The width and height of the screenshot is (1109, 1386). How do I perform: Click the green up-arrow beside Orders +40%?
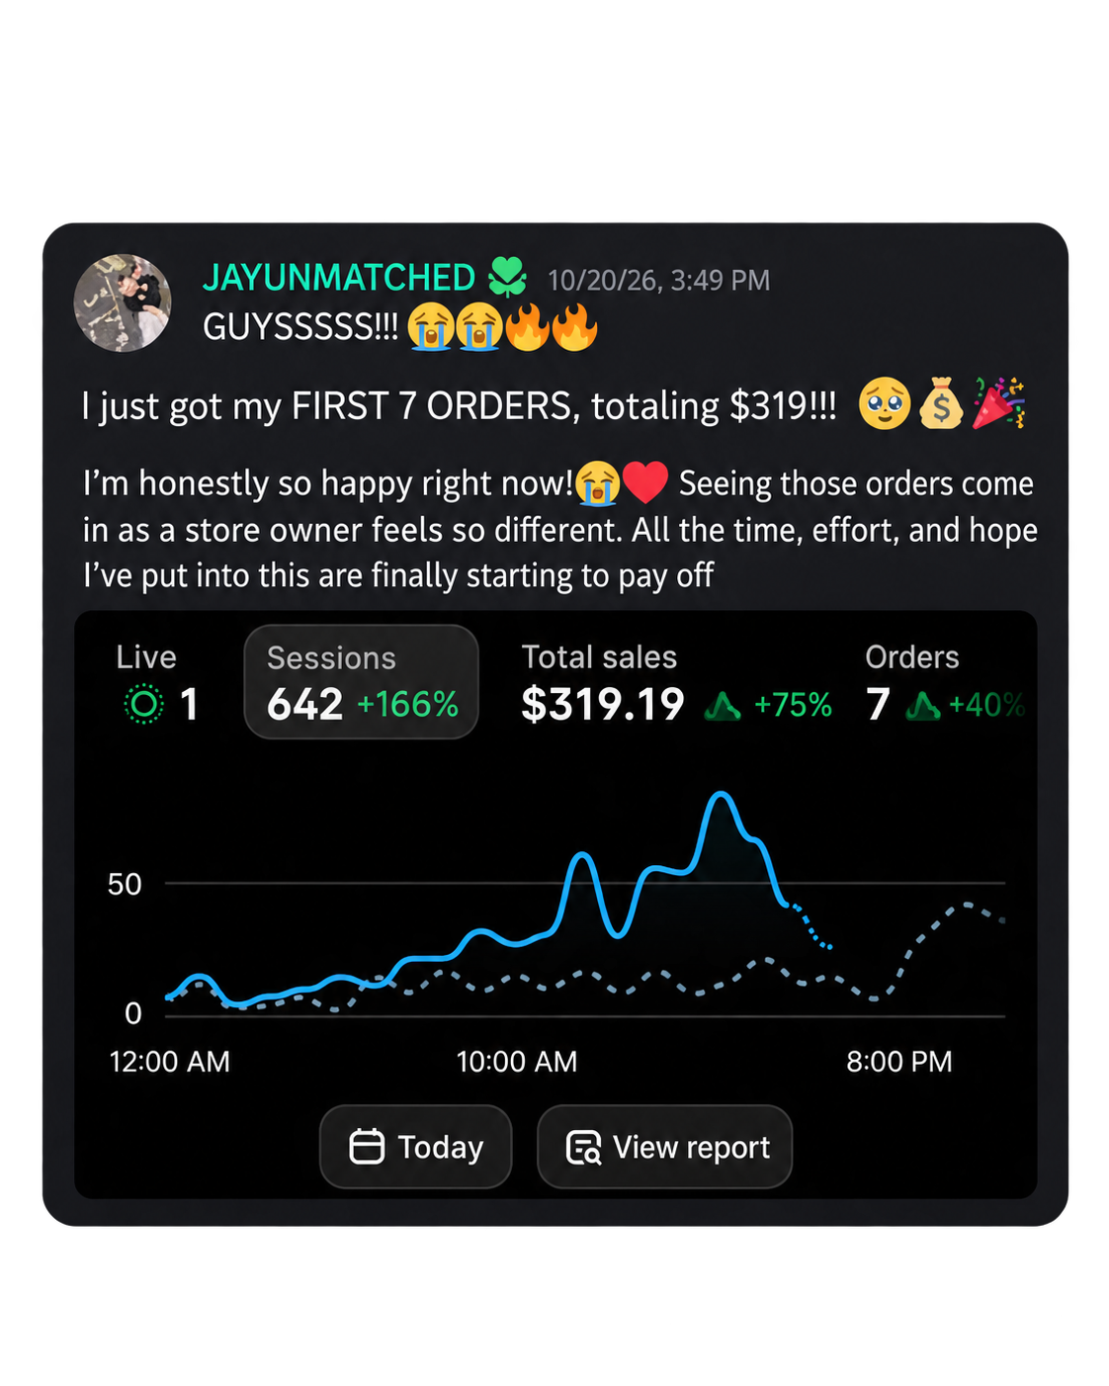[923, 706]
